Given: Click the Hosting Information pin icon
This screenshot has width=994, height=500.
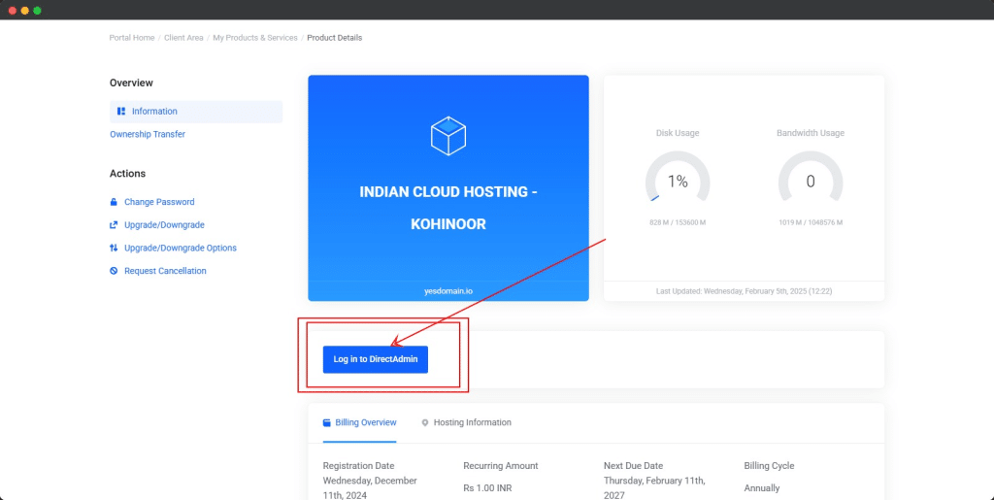Looking at the screenshot, I should pyautogui.click(x=425, y=422).
